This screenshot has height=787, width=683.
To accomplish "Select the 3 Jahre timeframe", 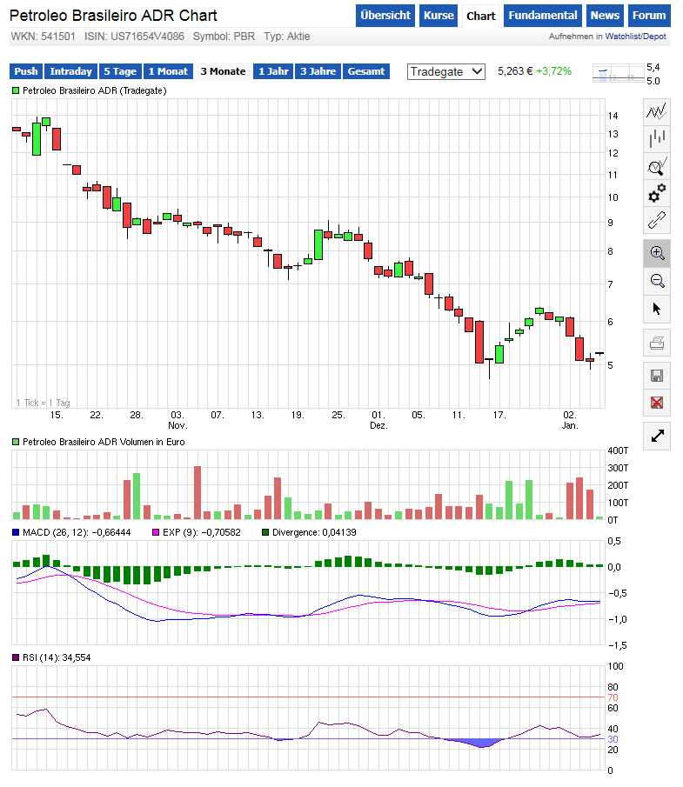I will 318,71.
